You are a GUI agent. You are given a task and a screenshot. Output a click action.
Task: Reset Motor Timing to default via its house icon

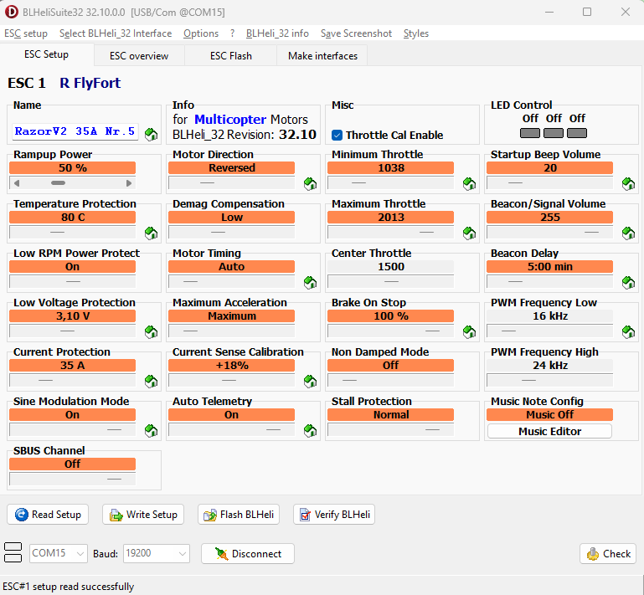click(x=310, y=282)
